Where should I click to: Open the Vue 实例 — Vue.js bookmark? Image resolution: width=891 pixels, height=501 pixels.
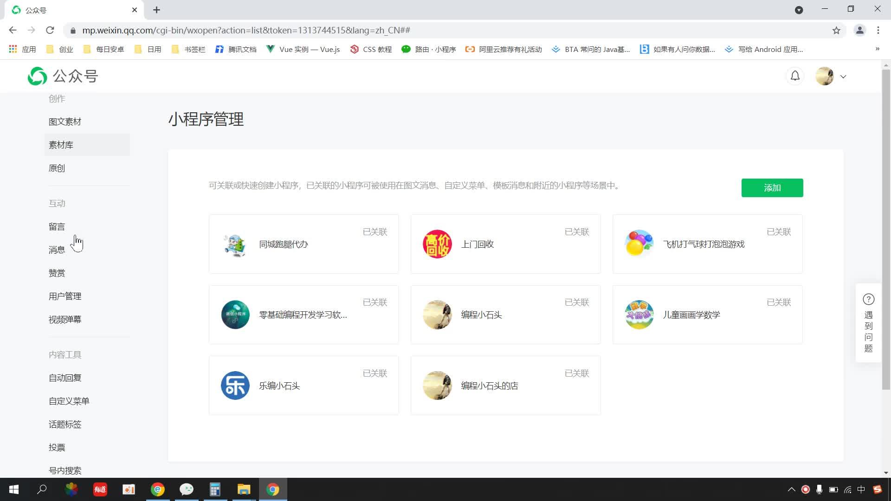pyautogui.click(x=303, y=49)
